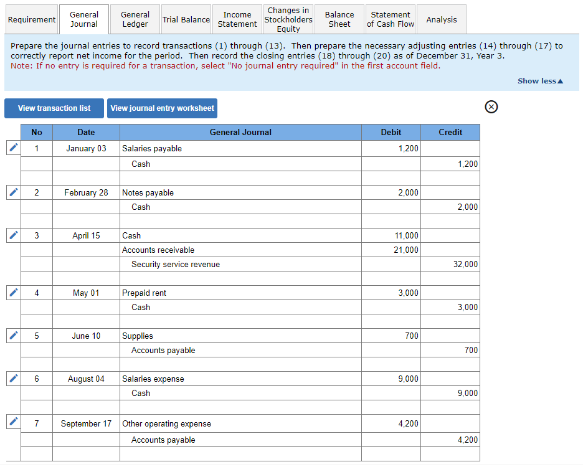Open the Trial Balance tab
583x467 pixels.
click(x=186, y=19)
